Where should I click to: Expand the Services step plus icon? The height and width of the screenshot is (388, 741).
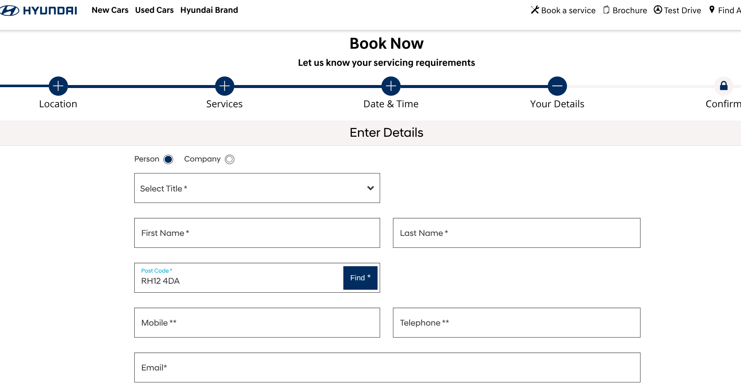pyautogui.click(x=224, y=86)
